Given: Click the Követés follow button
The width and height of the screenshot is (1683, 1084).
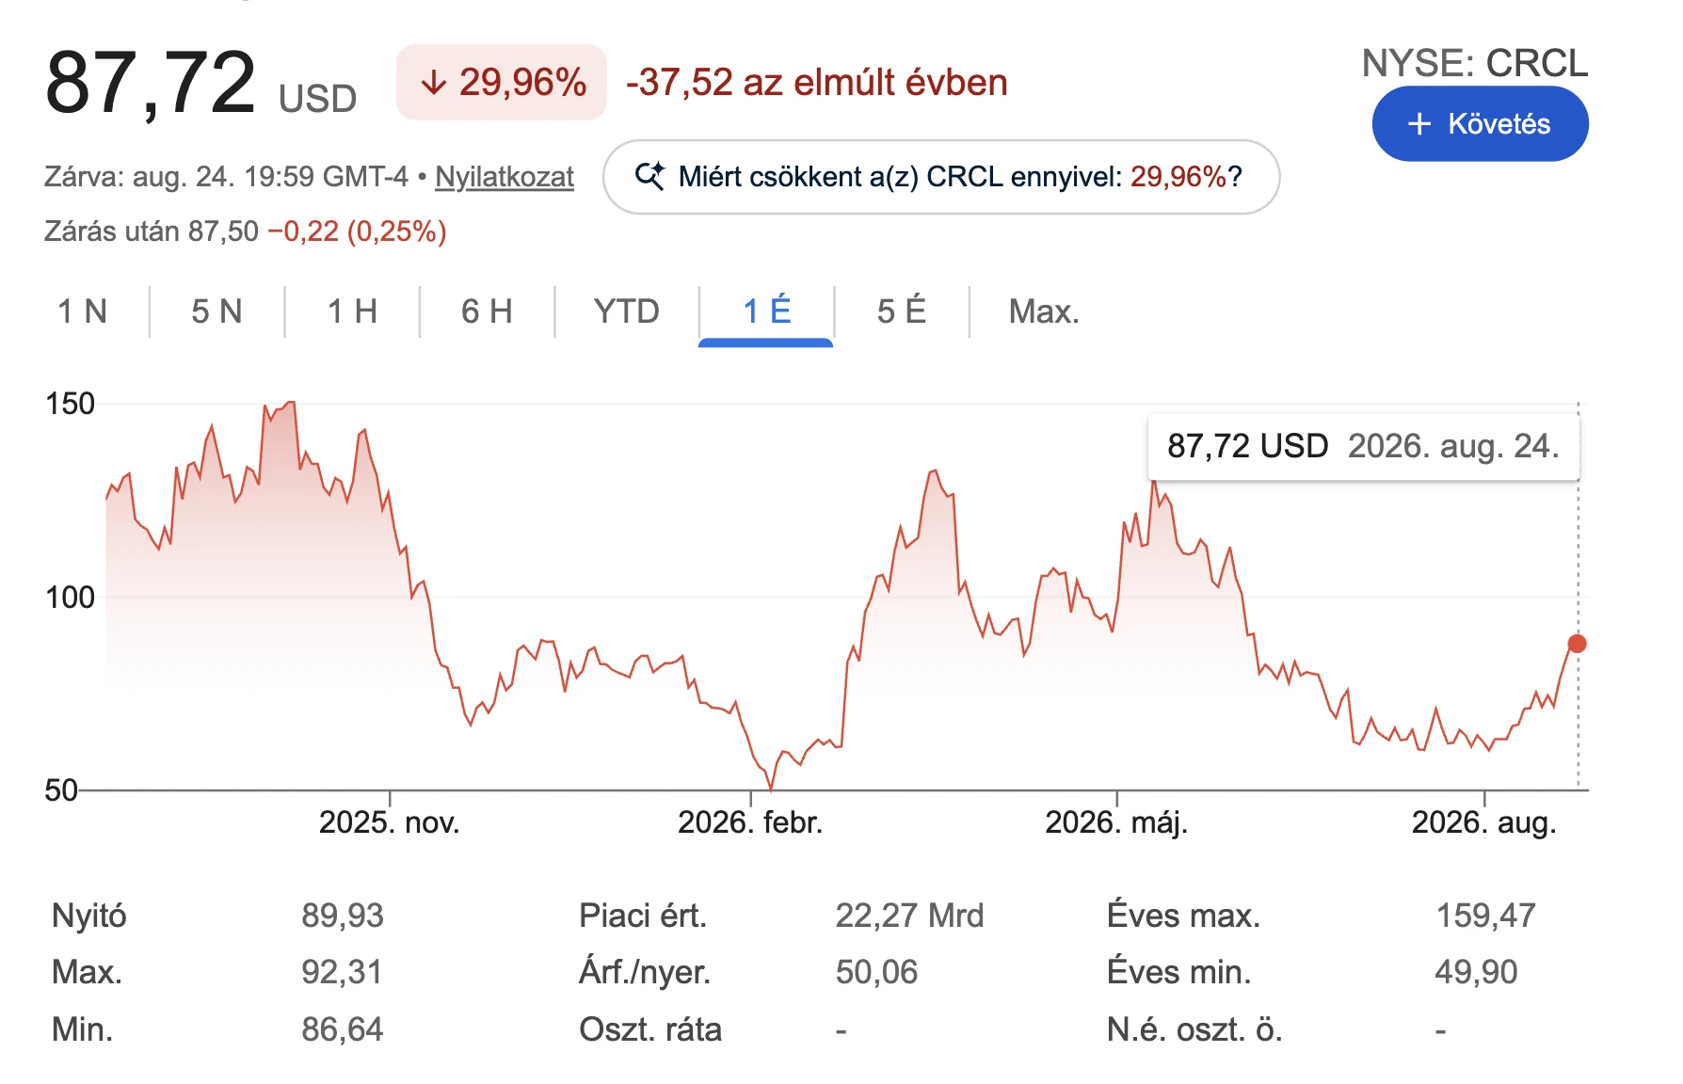Looking at the screenshot, I should (1480, 123).
